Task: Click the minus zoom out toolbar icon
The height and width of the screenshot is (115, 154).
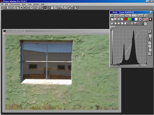Action: point(31,8)
